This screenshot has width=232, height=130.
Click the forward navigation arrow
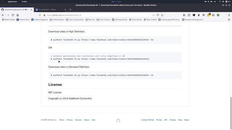[8, 15]
